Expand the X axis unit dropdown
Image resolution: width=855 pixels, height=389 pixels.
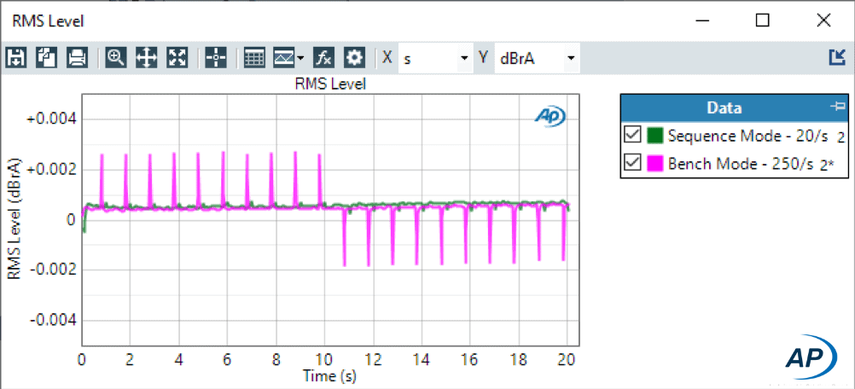[464, 59]
